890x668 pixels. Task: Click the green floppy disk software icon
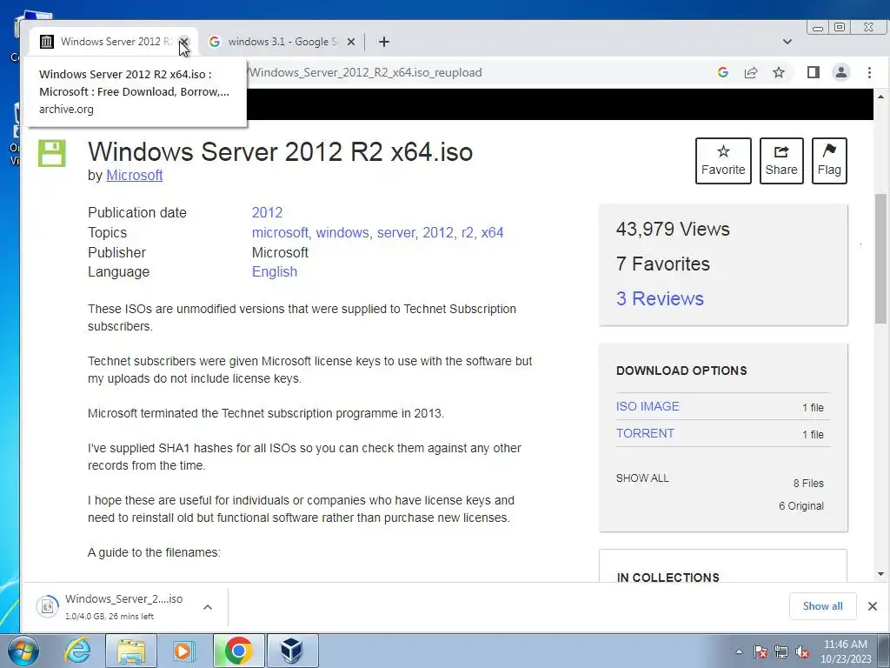[52, 153]
